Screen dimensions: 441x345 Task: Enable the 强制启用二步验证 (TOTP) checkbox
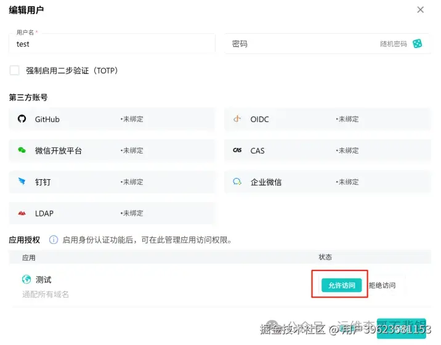[14, 70]
